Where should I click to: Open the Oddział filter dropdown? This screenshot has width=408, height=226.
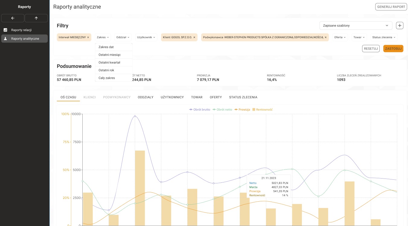pos(123,37)
